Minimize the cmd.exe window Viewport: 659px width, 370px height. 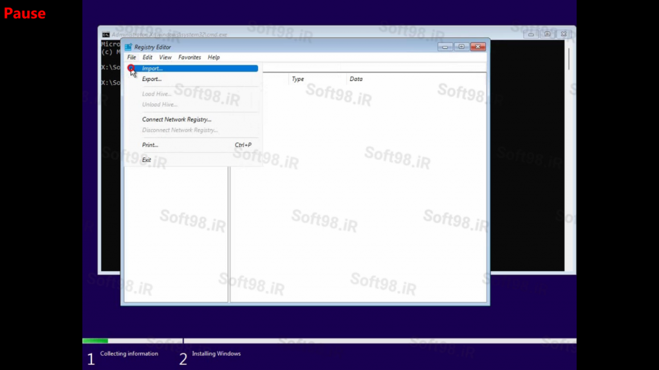pyautogui.click(x=531, y=34)
